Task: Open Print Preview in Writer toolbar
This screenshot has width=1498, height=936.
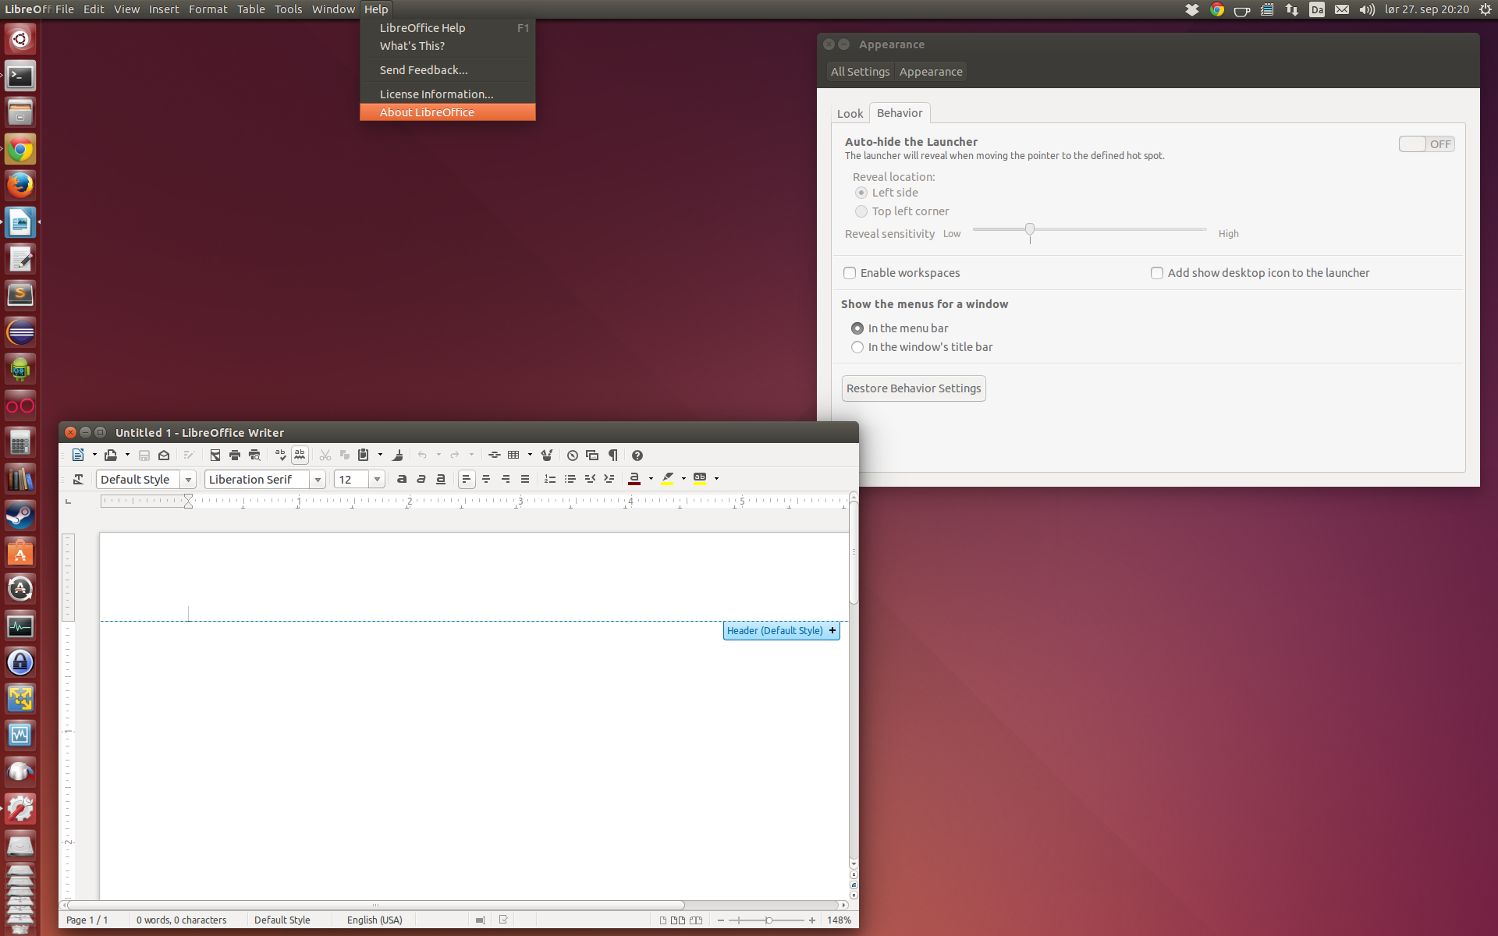Action: [254, 456]
